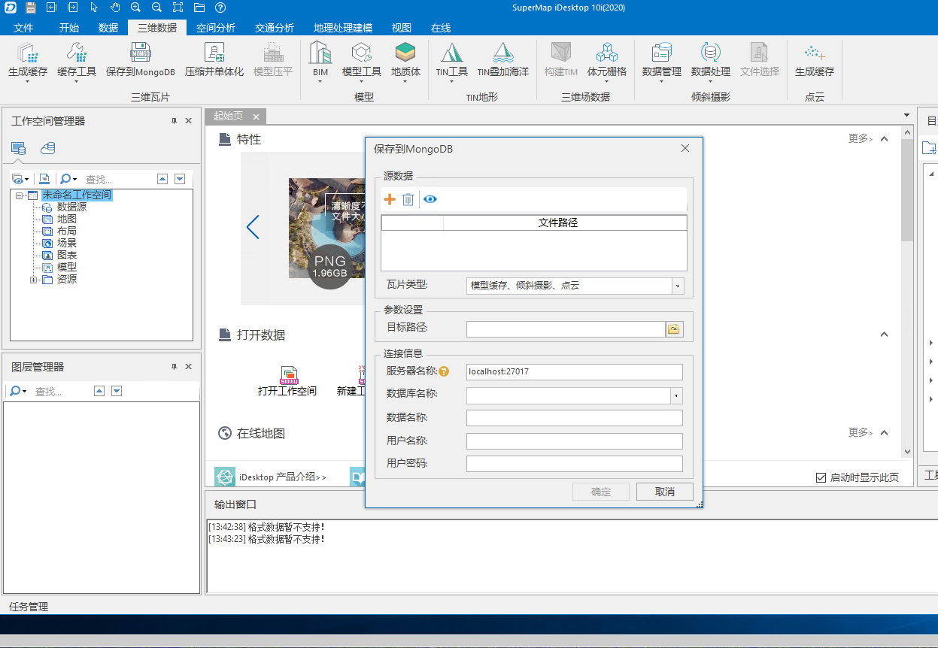Pin the 工作空间管理器 panel

(174, 121)
